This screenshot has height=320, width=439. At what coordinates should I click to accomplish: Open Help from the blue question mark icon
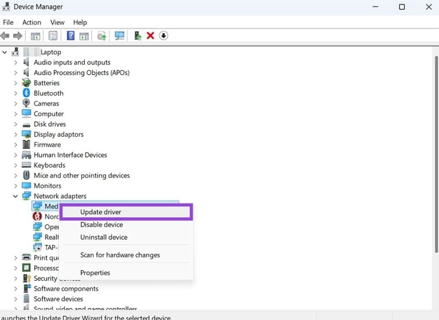pos(70,35)
